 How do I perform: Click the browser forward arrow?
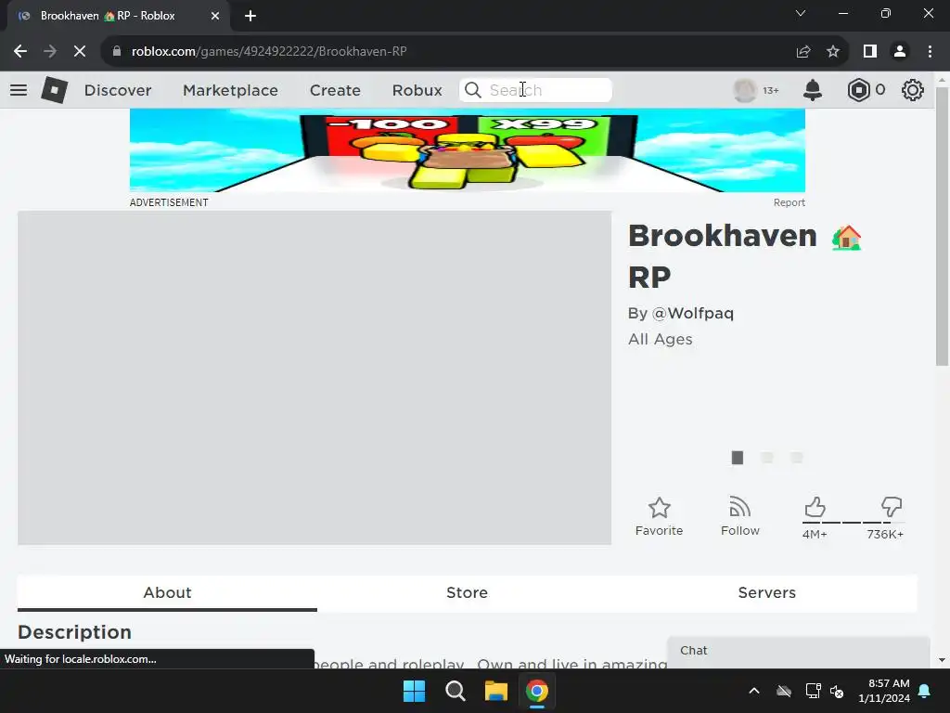(x=50, y=52)
